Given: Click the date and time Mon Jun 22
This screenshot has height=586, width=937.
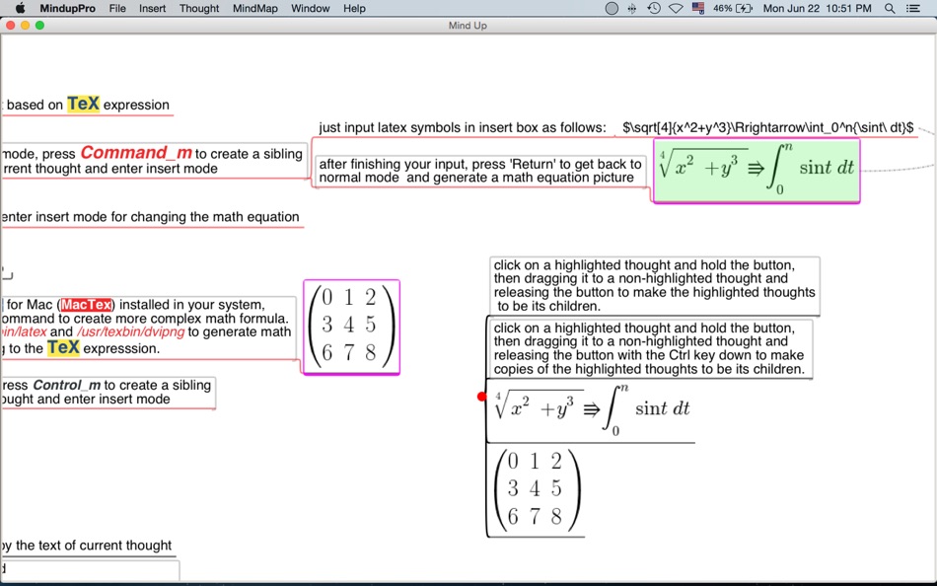Looking at the screenshot, I should [x=817, y=8].
